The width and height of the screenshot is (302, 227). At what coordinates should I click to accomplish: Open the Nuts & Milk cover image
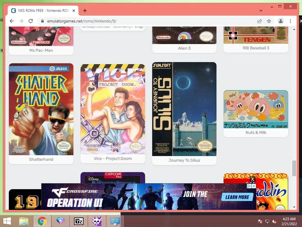(256, 109)
